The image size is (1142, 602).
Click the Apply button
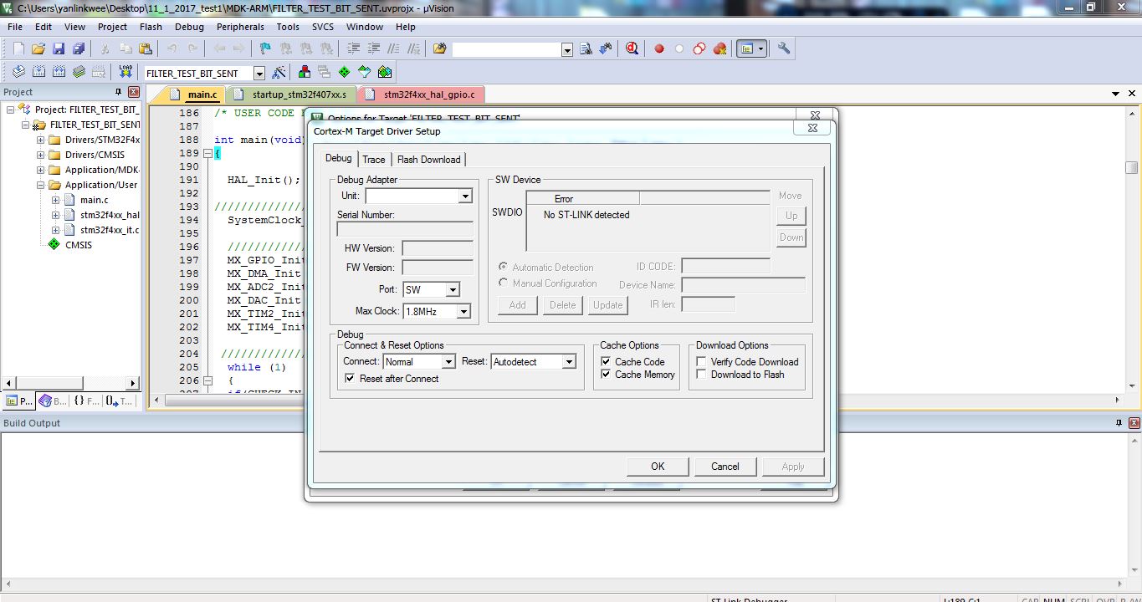793,467
